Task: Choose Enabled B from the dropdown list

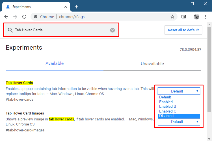Action: tap(179, 107)
